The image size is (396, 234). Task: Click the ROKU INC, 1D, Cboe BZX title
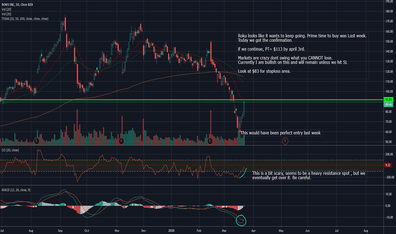coord(17,5)
